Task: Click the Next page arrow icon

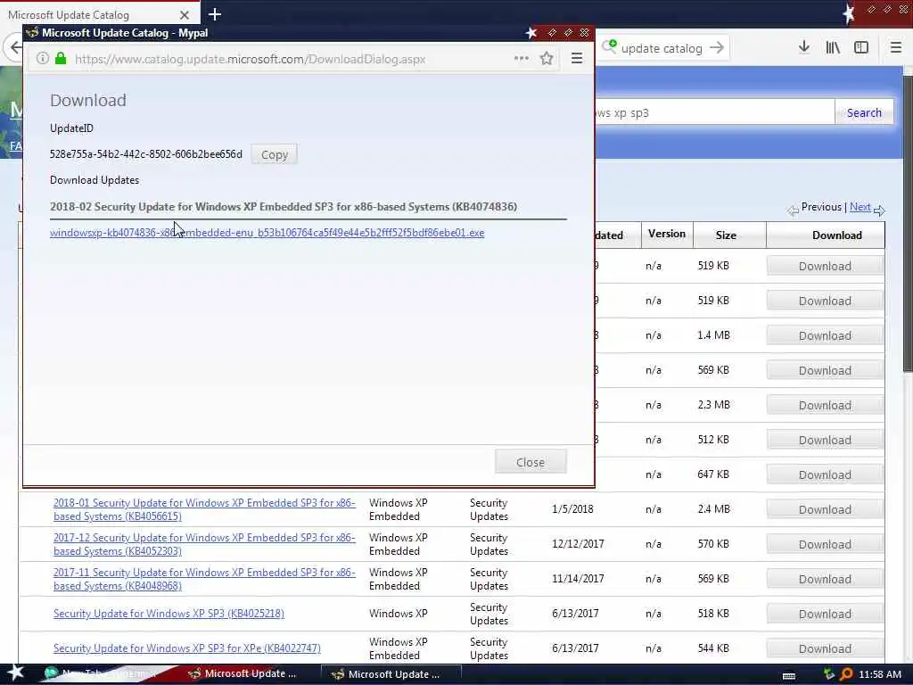Action: [x=879, y=210]
